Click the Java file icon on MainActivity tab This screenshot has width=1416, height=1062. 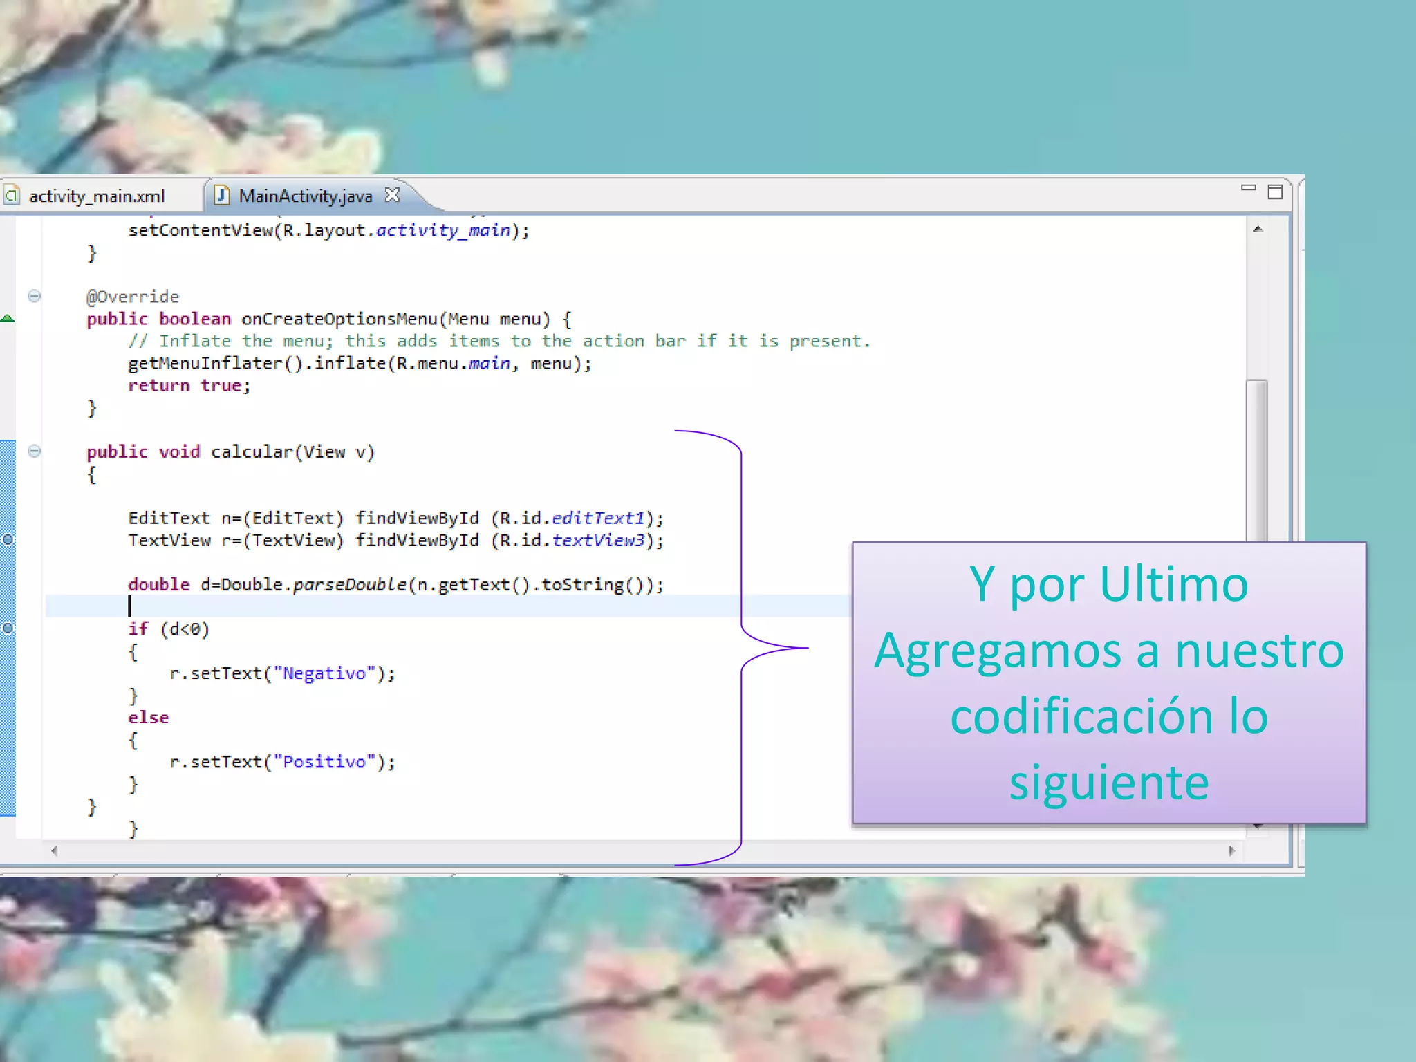(x=222, y=196)
